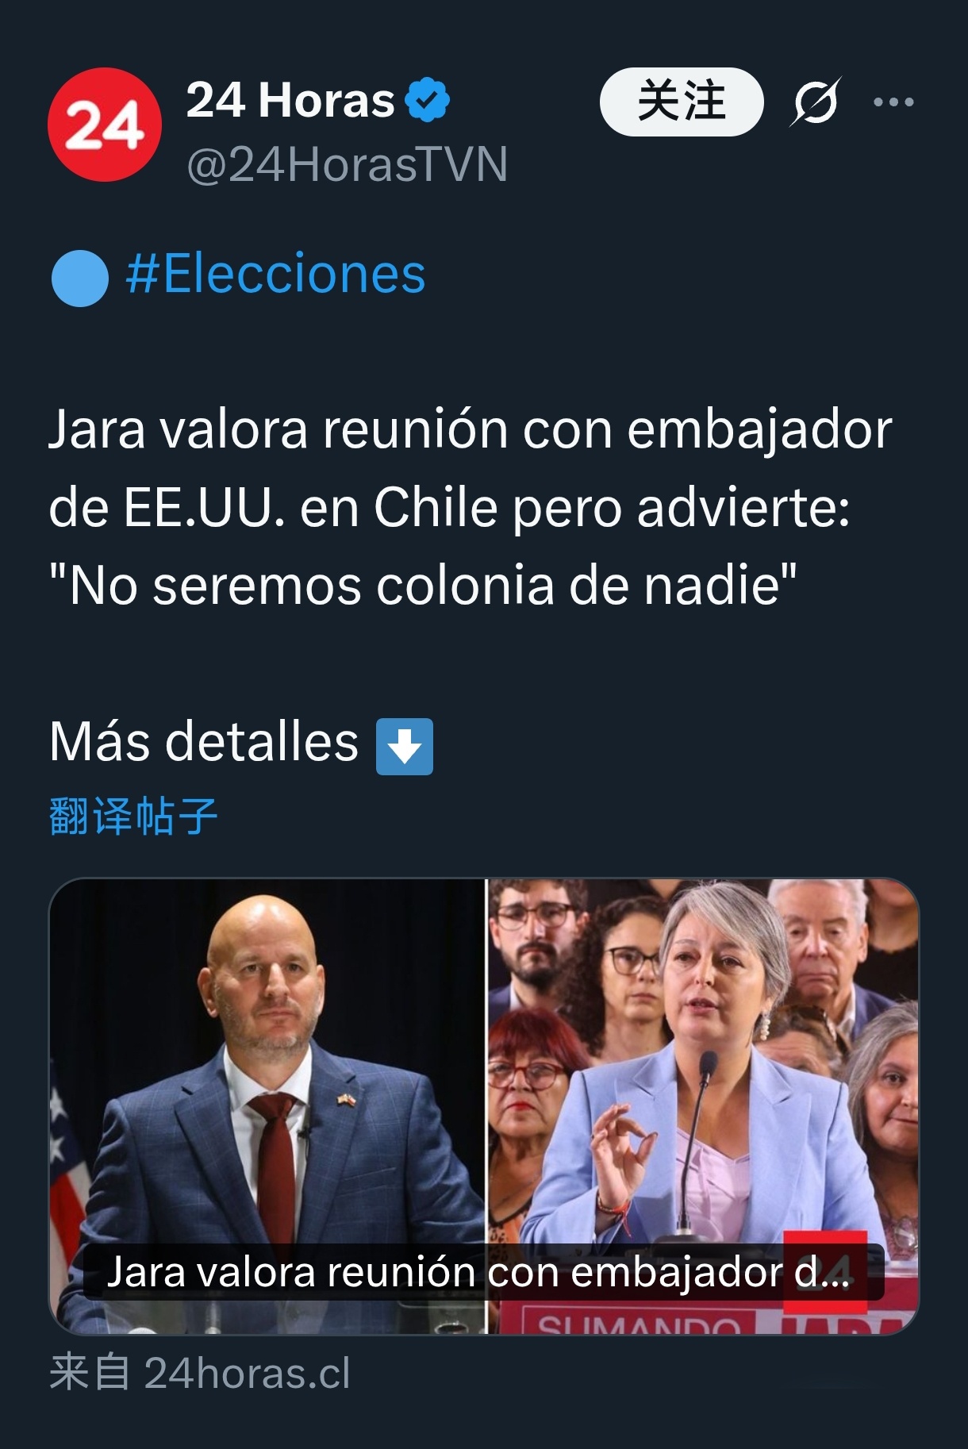Tap the @24HorasTVN handle
968x1449 pixels.
coord(347,164)
